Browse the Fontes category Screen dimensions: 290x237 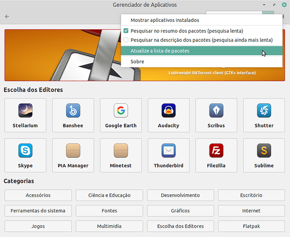pos(109,210)
